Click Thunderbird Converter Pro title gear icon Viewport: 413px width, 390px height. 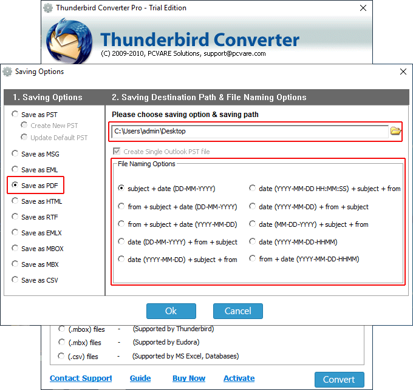(48, 8)
